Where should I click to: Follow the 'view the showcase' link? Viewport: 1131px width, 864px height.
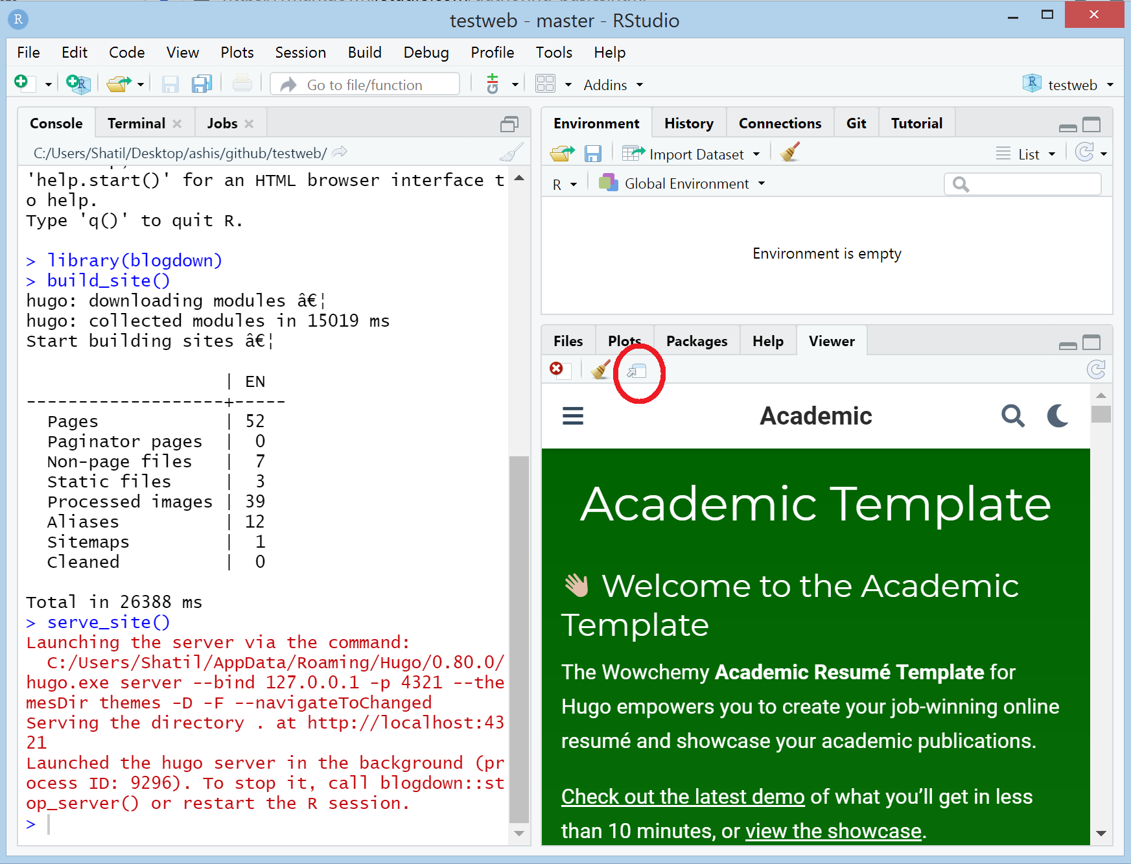pyautogui.click(x=832, y=830)
